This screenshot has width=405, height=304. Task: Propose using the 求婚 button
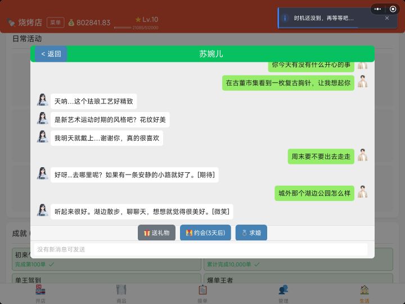tap(251, 233)
